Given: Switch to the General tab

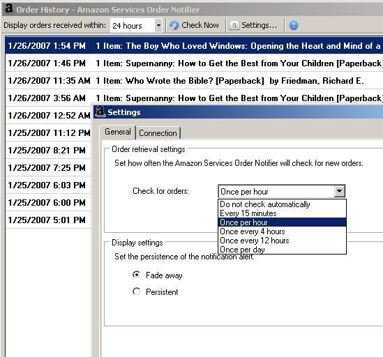Looking at the screenshot, I should click(x=118, y=132).
